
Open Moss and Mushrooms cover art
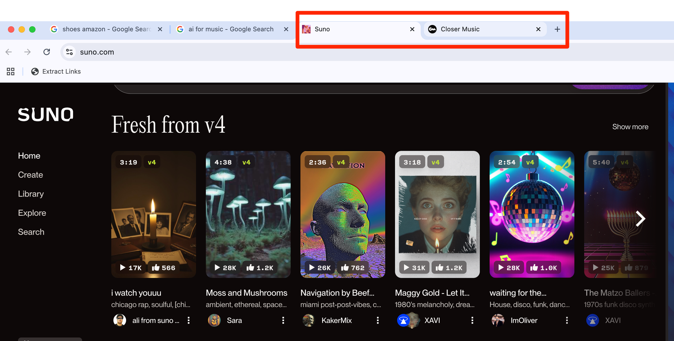pos(248,214)
